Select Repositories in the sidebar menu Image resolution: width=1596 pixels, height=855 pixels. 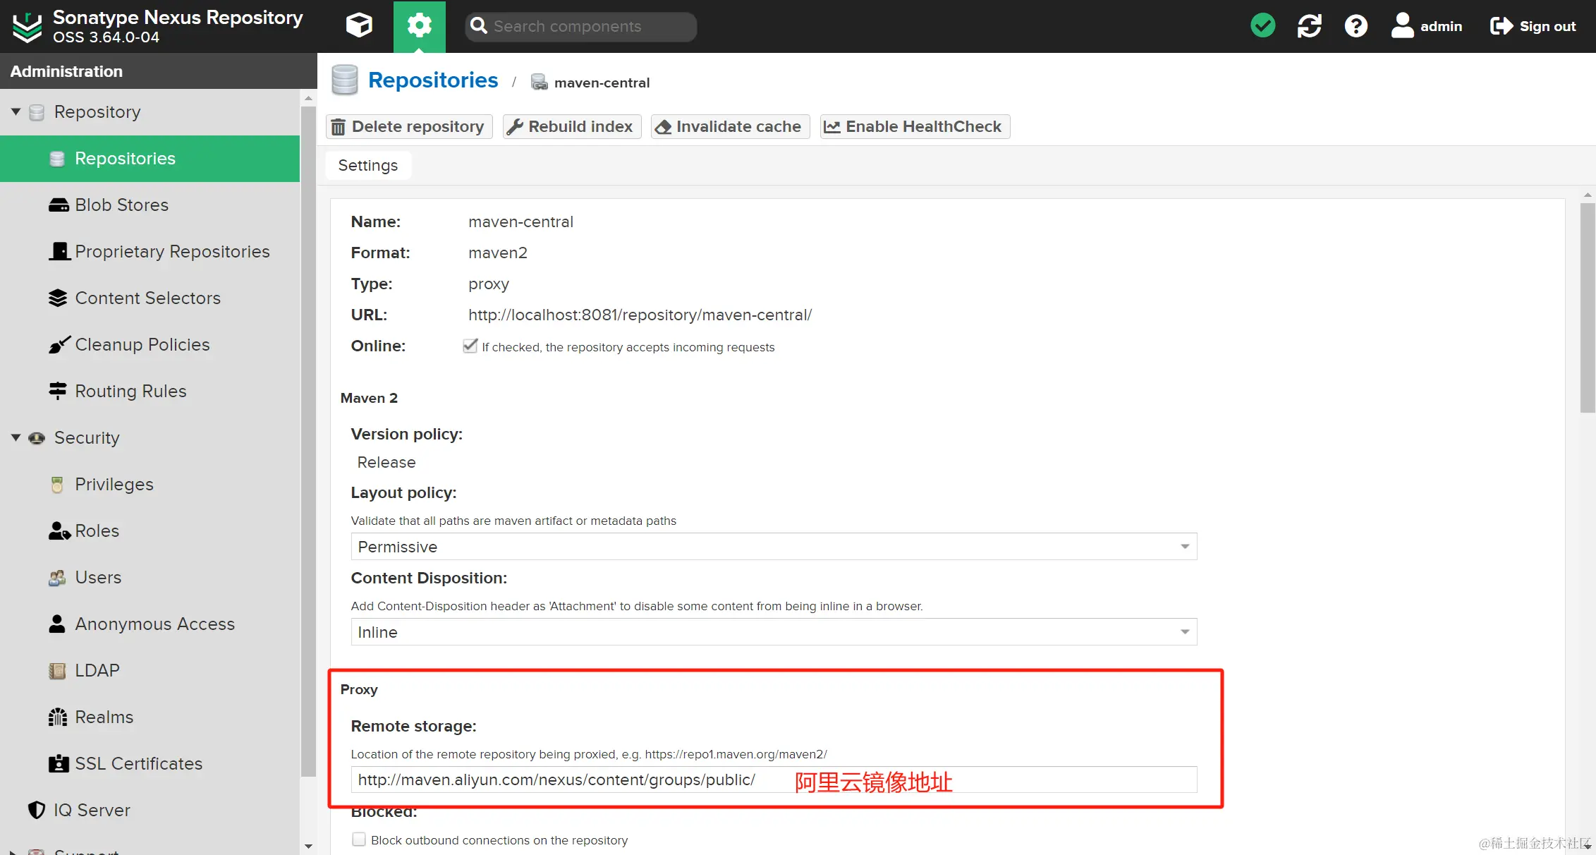pos(125,158)
